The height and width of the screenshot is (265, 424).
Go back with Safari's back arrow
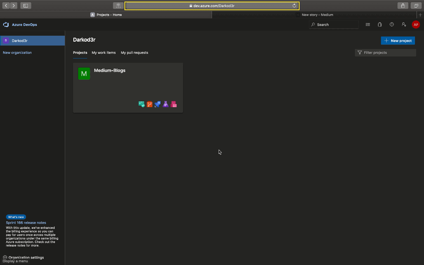(x=6, y=5)
